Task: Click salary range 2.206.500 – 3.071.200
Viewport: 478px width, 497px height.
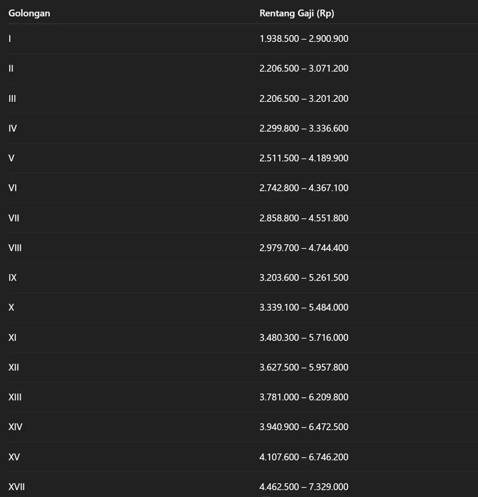Action: 304,68
